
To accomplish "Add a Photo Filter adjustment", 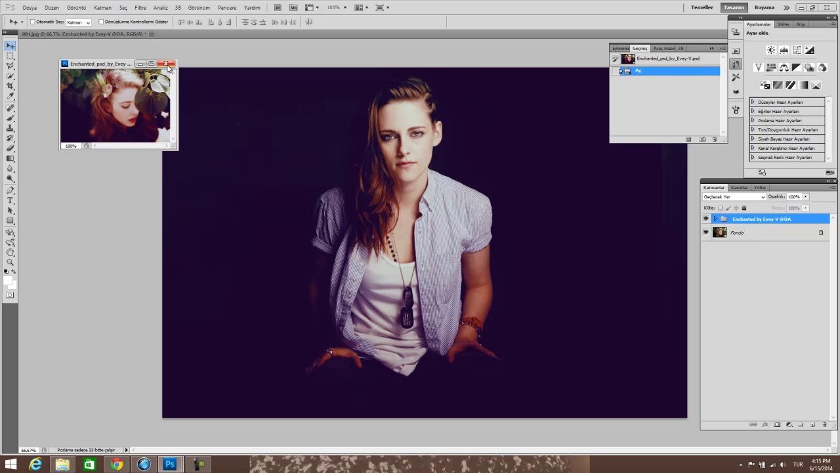I will [809, 67].
